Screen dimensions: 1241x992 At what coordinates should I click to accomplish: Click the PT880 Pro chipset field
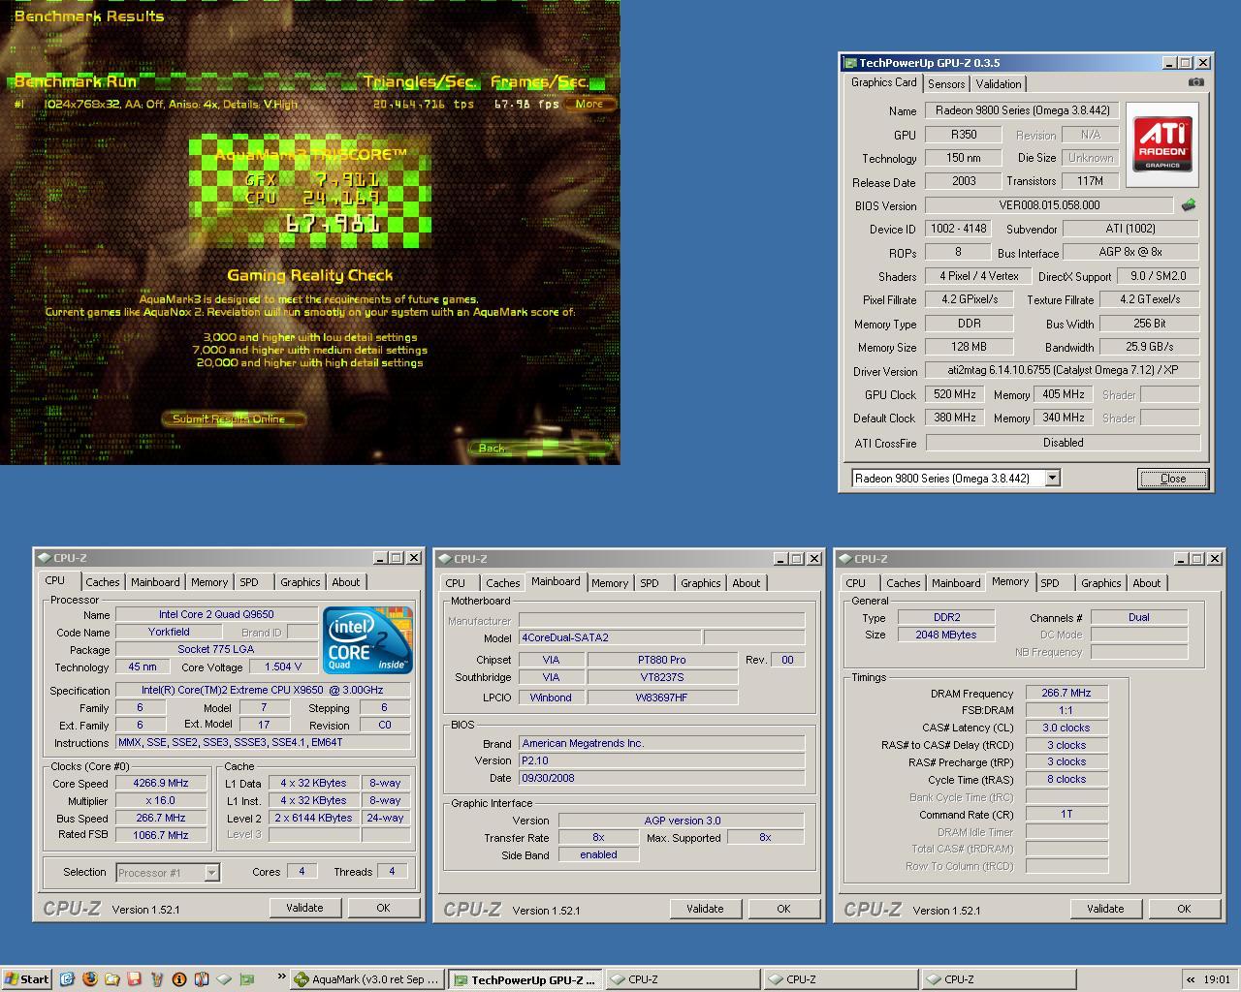click(x=662, y=660)
